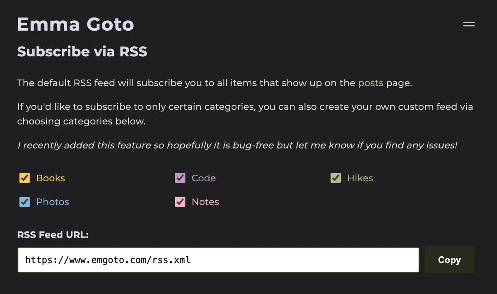Click the Emma Goto site title
497x294 pixels.
[x=75, y=24]
